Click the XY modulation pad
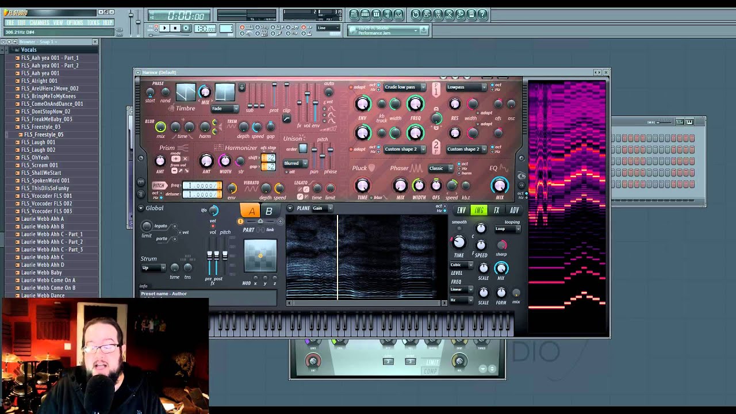 (x=260, y=256)
